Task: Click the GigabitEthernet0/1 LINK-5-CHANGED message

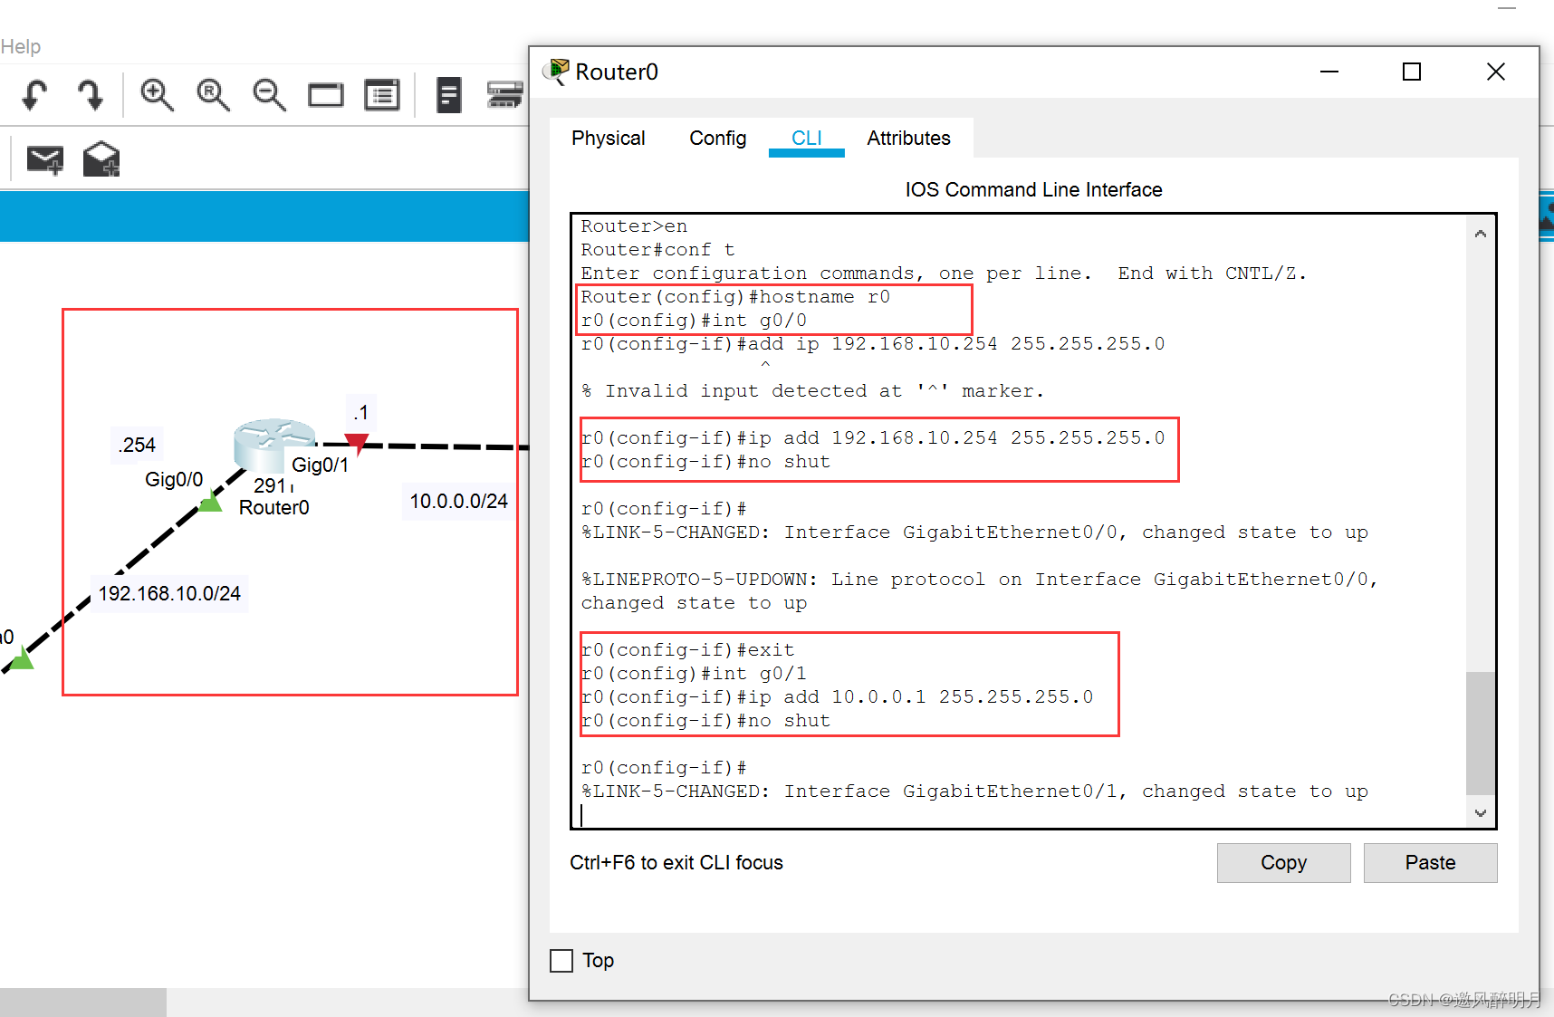Action: click(x=974, y=792)
